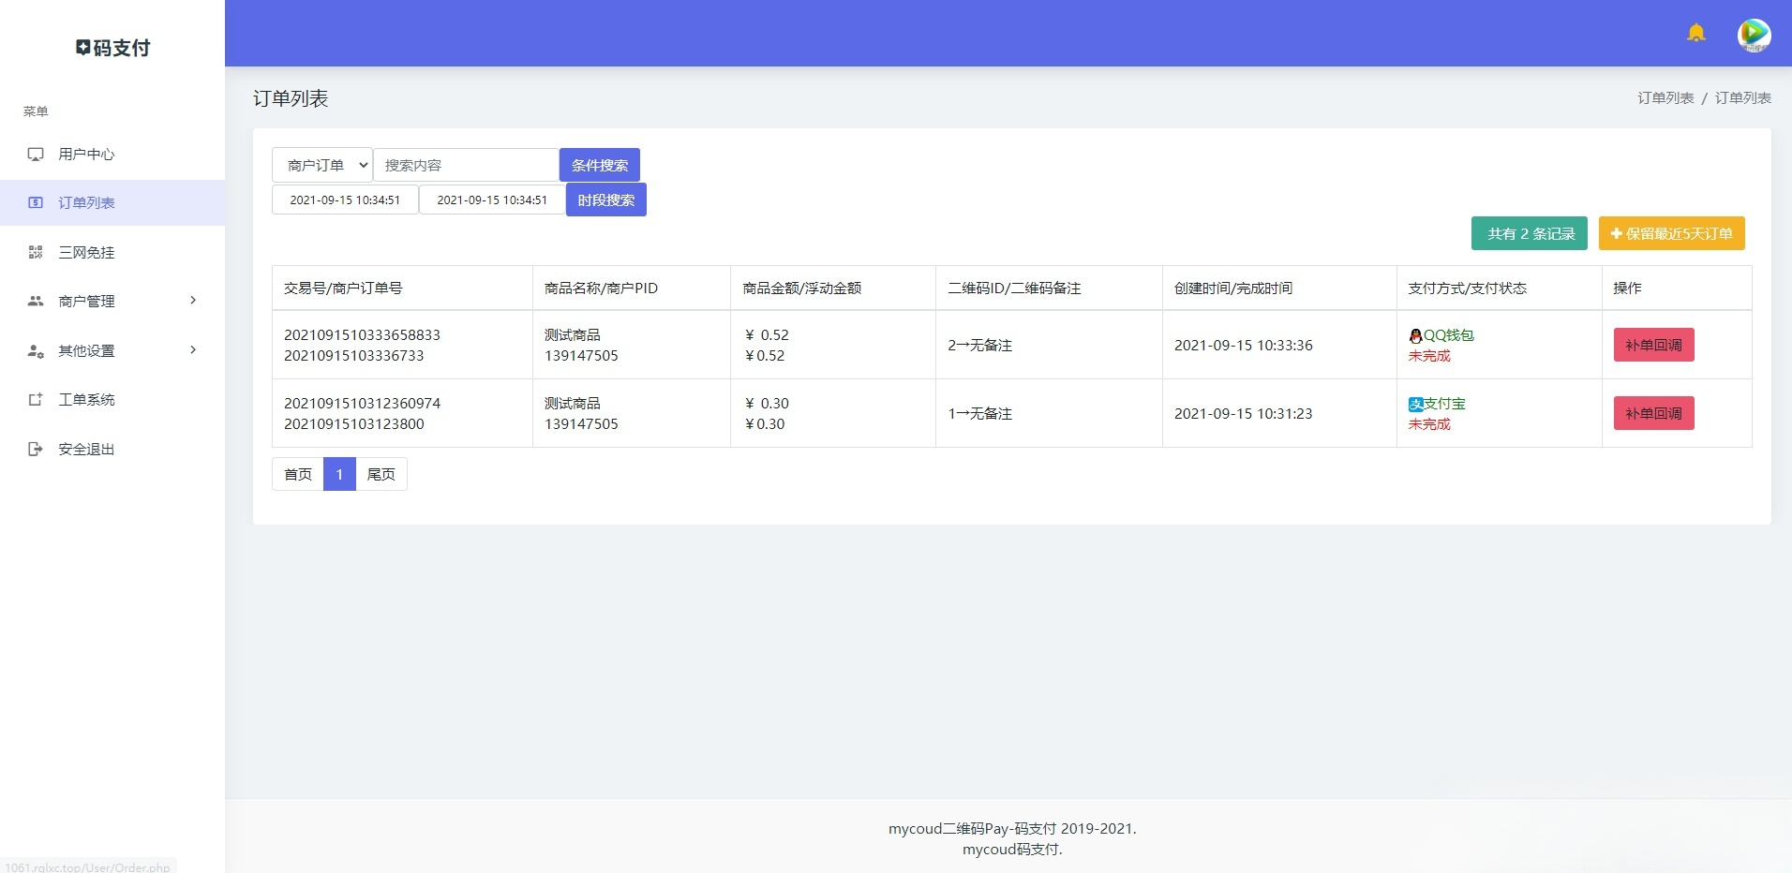1792x873 pixels.
Task: Click the QQ钱包 payment icon
Action: coord(1415,334)
